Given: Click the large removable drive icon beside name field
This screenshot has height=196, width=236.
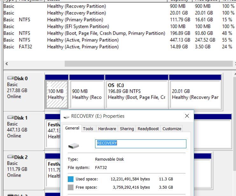Looking at the screenshot, I should click(73, 146).
